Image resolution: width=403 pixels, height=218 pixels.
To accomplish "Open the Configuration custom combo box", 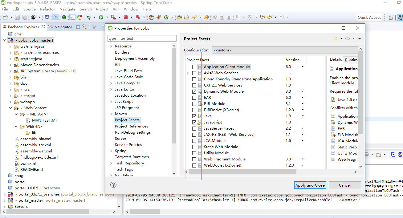I will click(x=285, y=50).
